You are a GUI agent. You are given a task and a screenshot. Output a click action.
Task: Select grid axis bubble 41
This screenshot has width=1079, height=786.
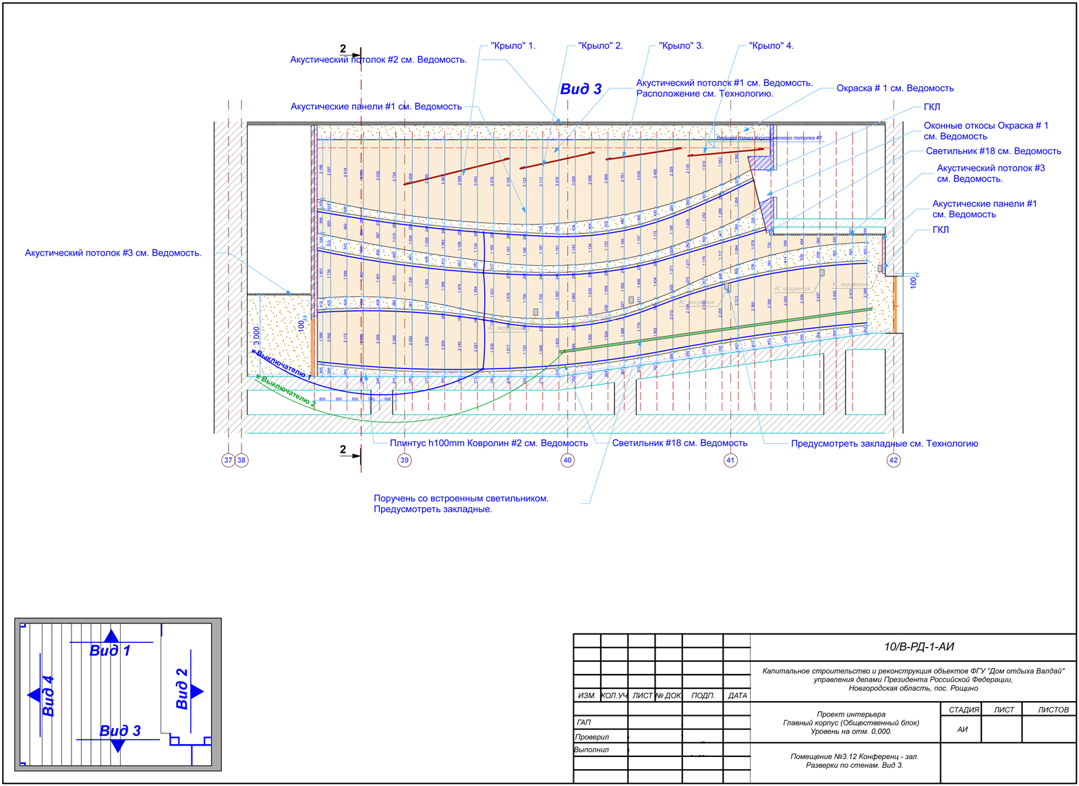pyautogui.click(x=730, y=460)
